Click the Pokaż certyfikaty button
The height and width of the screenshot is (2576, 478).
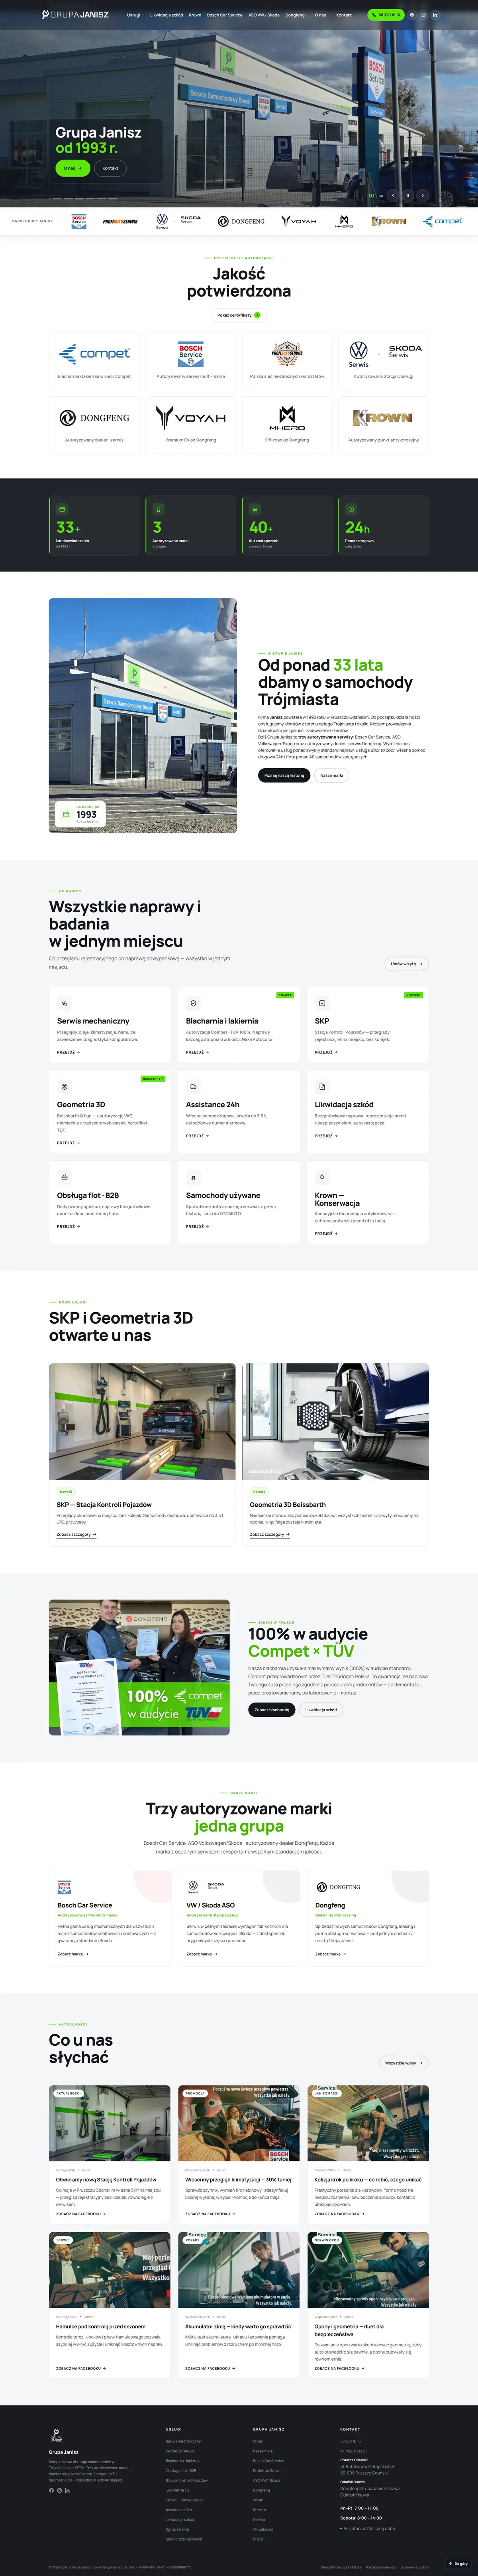pyautogui.click(x=239, y=315)
